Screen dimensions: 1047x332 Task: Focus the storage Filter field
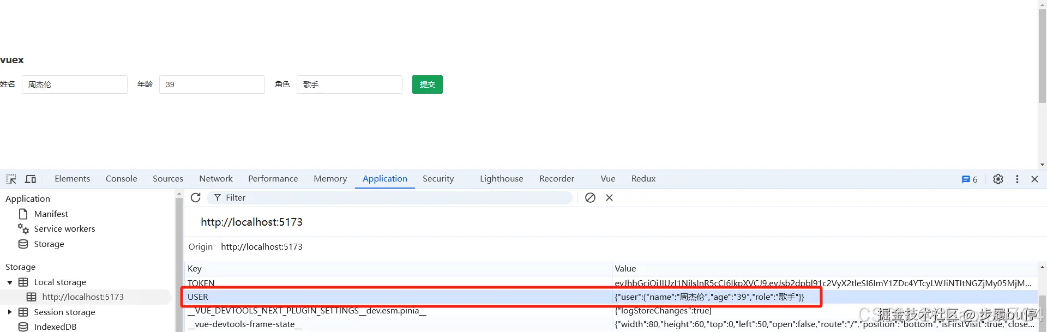pos(390,197)
